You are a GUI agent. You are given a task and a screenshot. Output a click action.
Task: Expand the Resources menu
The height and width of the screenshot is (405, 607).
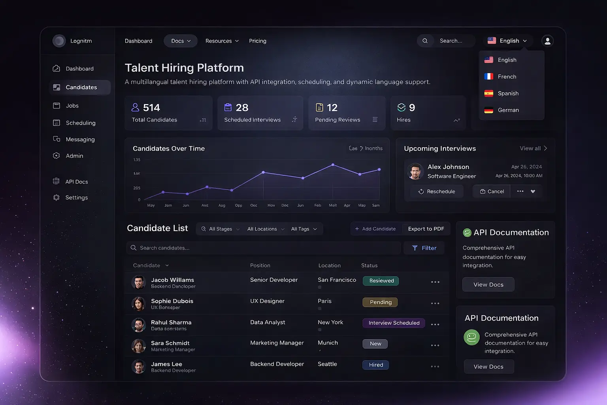pos(222,41)
